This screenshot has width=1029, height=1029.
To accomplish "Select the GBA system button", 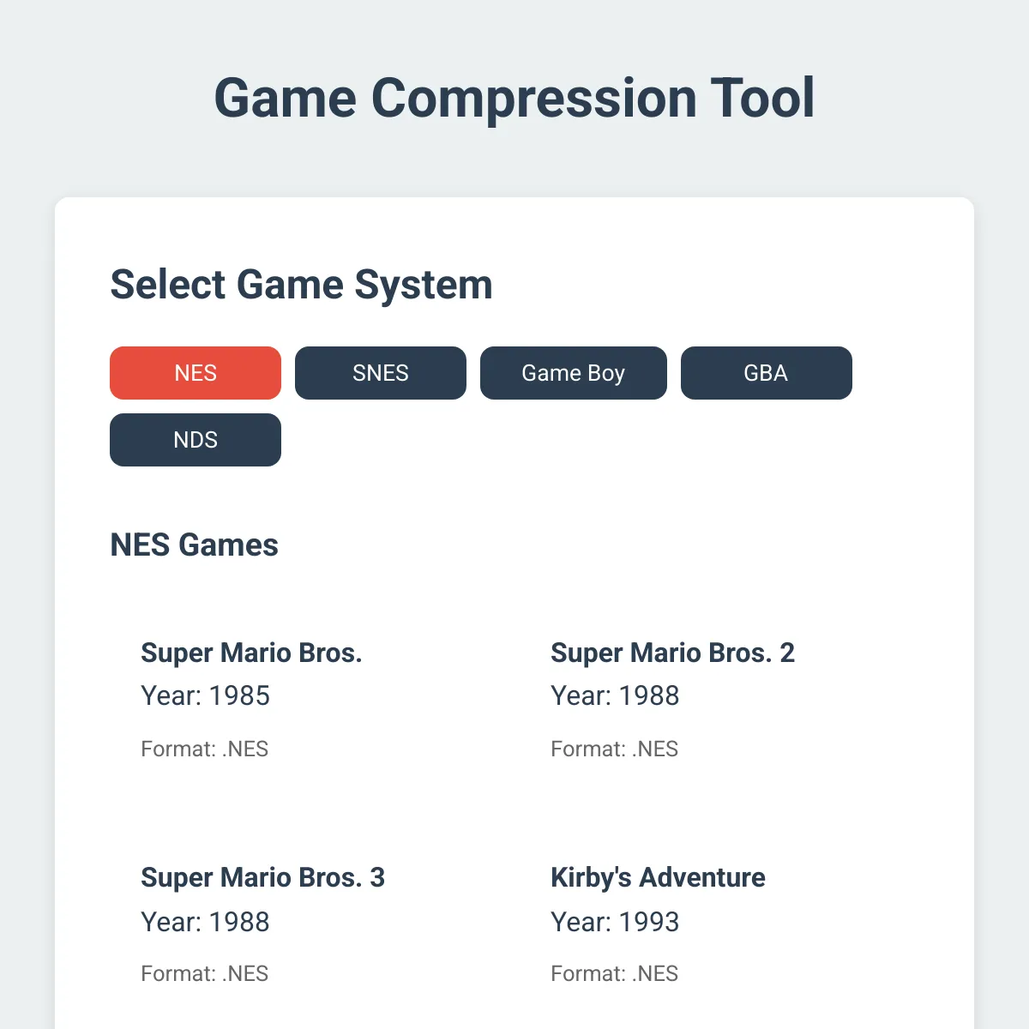I will coord(766,373).
